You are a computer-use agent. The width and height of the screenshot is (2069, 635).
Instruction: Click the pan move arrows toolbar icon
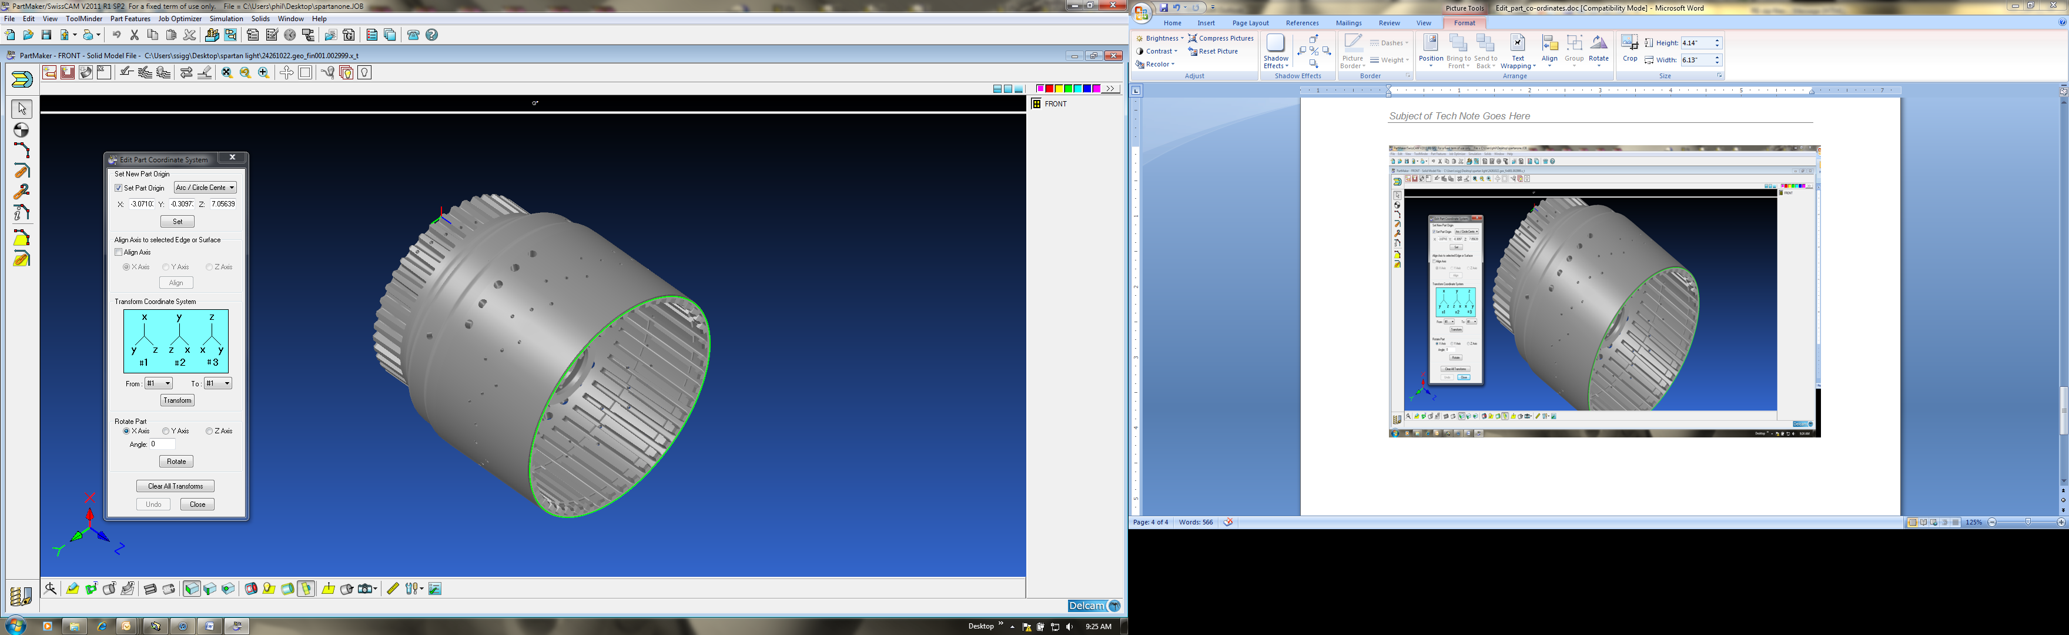coord(286,72)
